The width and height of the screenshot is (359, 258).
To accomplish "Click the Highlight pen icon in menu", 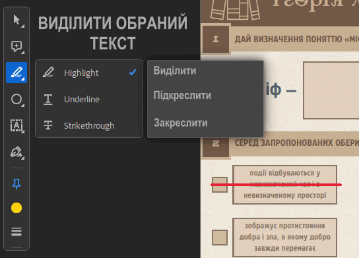I will point(48,73).
